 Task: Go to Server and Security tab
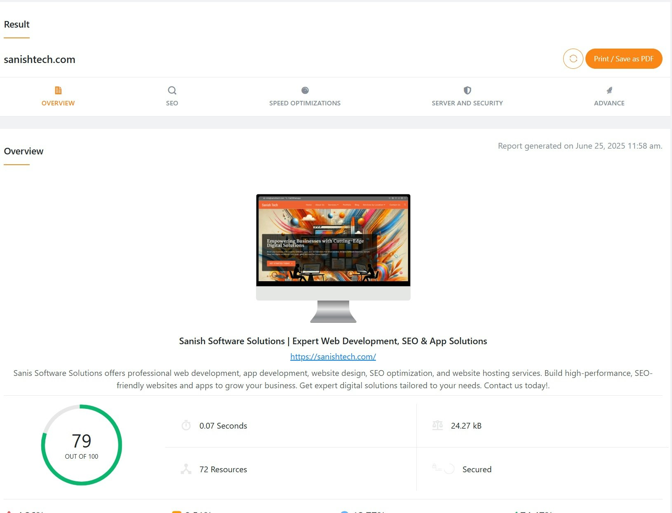tap(467, 97)
